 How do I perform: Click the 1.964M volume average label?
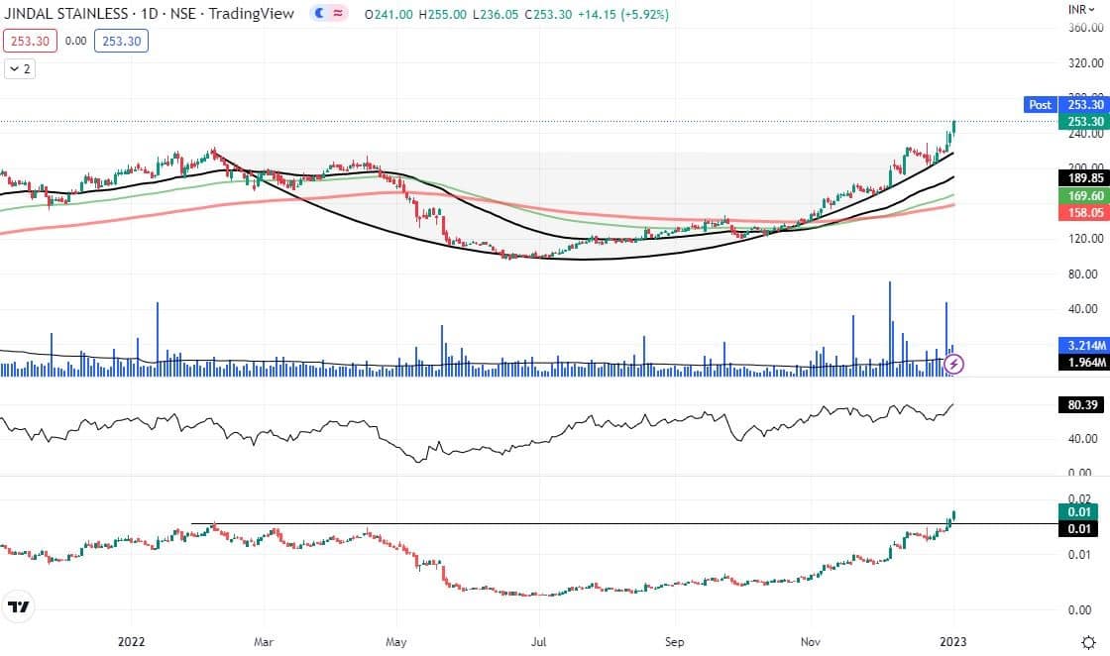pyautogui.click(x=1079, y=364)
